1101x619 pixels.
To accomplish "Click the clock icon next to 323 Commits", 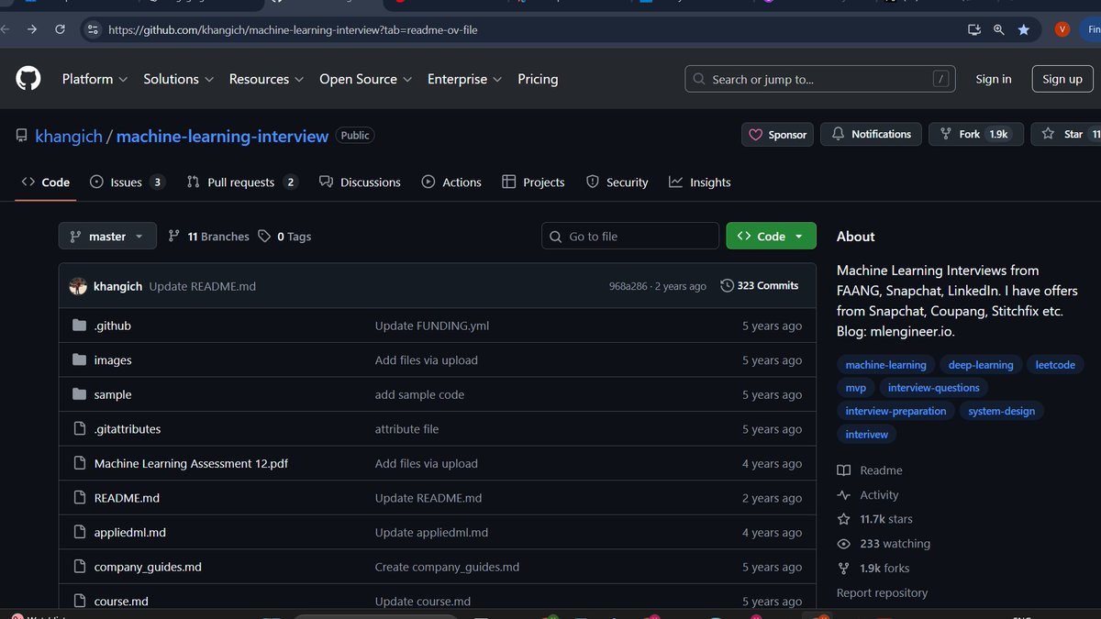I will pyautogui.click(x=728, y=285).
